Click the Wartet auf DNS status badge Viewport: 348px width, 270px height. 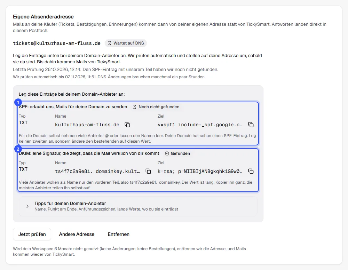coord(126,43)
